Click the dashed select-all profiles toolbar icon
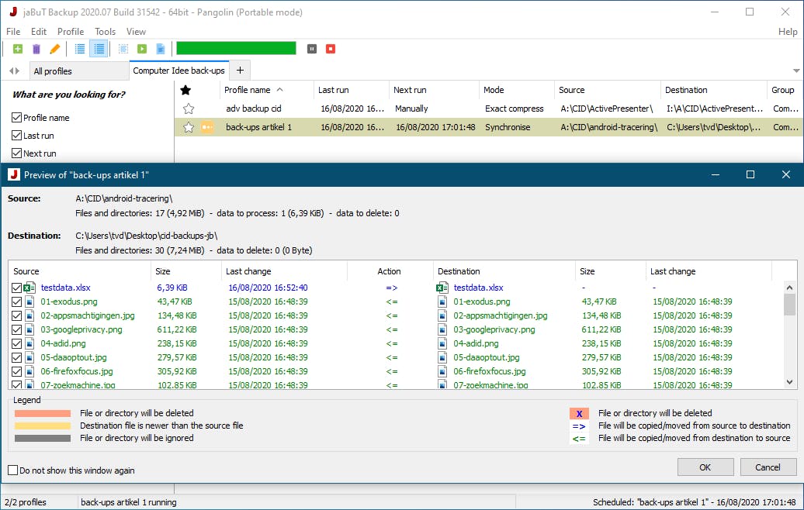The width and height of the screenshot is (804, 510). (123, 49)
